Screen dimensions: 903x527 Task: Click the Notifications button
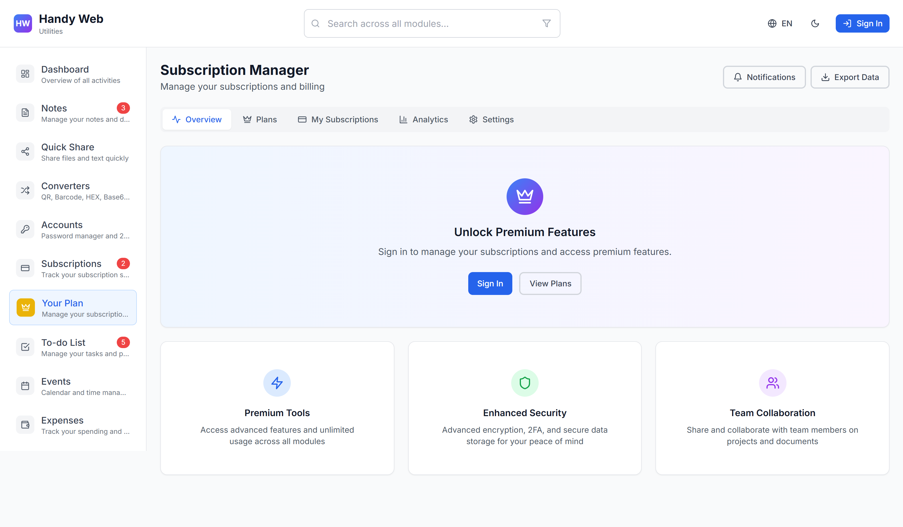pyautogui.click(x=764, y=77)
